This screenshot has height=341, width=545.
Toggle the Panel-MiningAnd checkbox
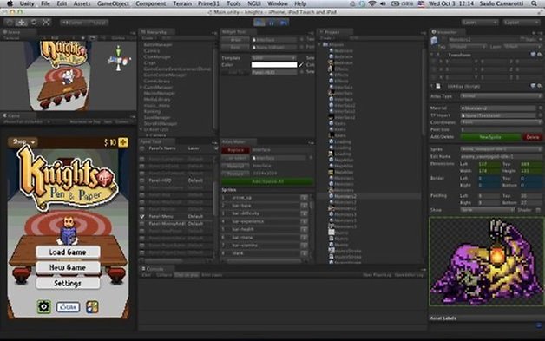pyautogui.click(x=141, y=224)
